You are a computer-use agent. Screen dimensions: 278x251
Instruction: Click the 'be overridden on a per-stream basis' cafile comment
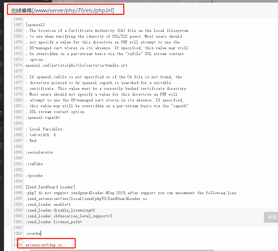[105, 54]
